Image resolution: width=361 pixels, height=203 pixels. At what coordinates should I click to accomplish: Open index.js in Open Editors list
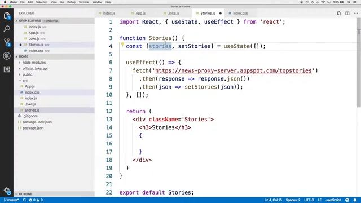(x=54, y=27)
